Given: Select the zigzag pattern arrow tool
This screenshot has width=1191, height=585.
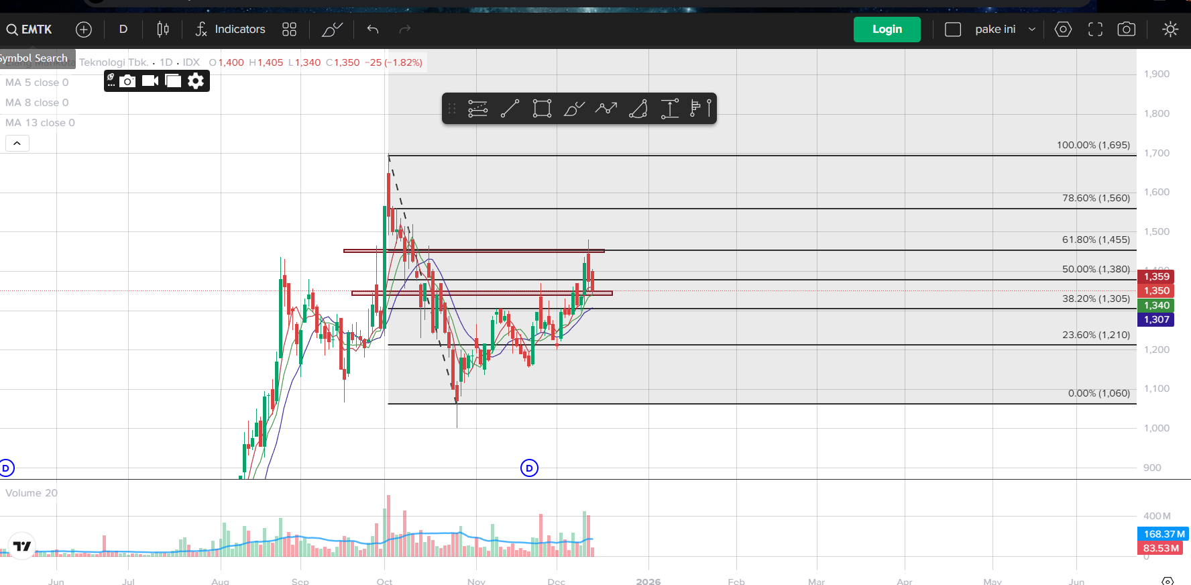Looking at the screenshot, I should coord(606,109).
